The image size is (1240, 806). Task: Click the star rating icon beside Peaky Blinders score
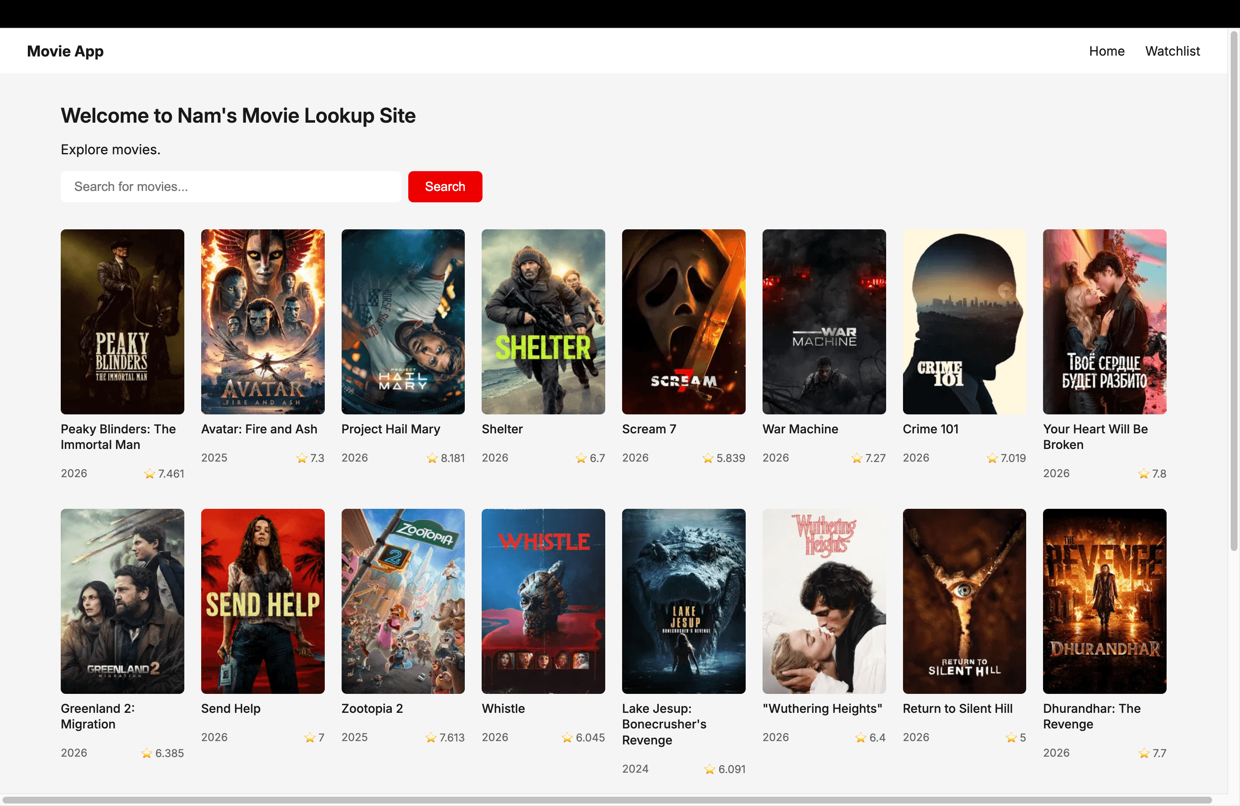[x=150, y=473]
